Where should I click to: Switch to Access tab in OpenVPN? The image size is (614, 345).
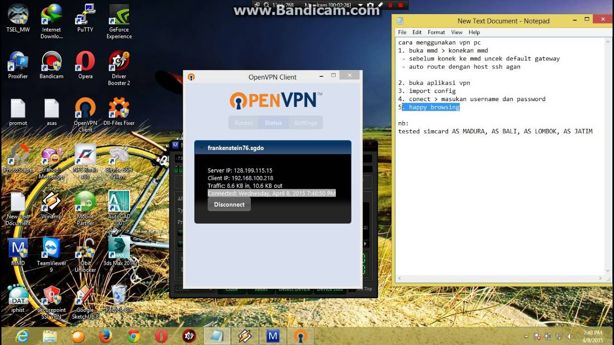click(x=244, y=123)
